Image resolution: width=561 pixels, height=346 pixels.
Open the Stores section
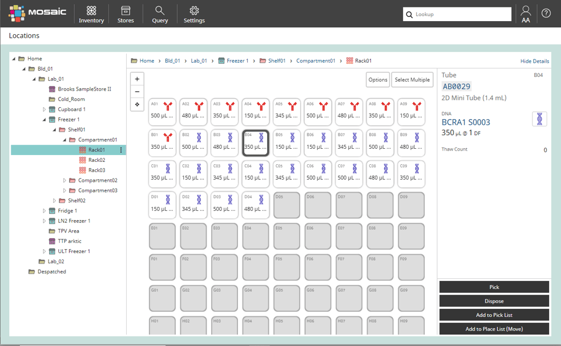click(126, 14)
